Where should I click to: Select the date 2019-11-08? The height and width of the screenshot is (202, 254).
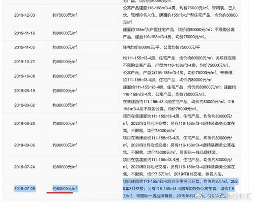(x=24, y=47)
